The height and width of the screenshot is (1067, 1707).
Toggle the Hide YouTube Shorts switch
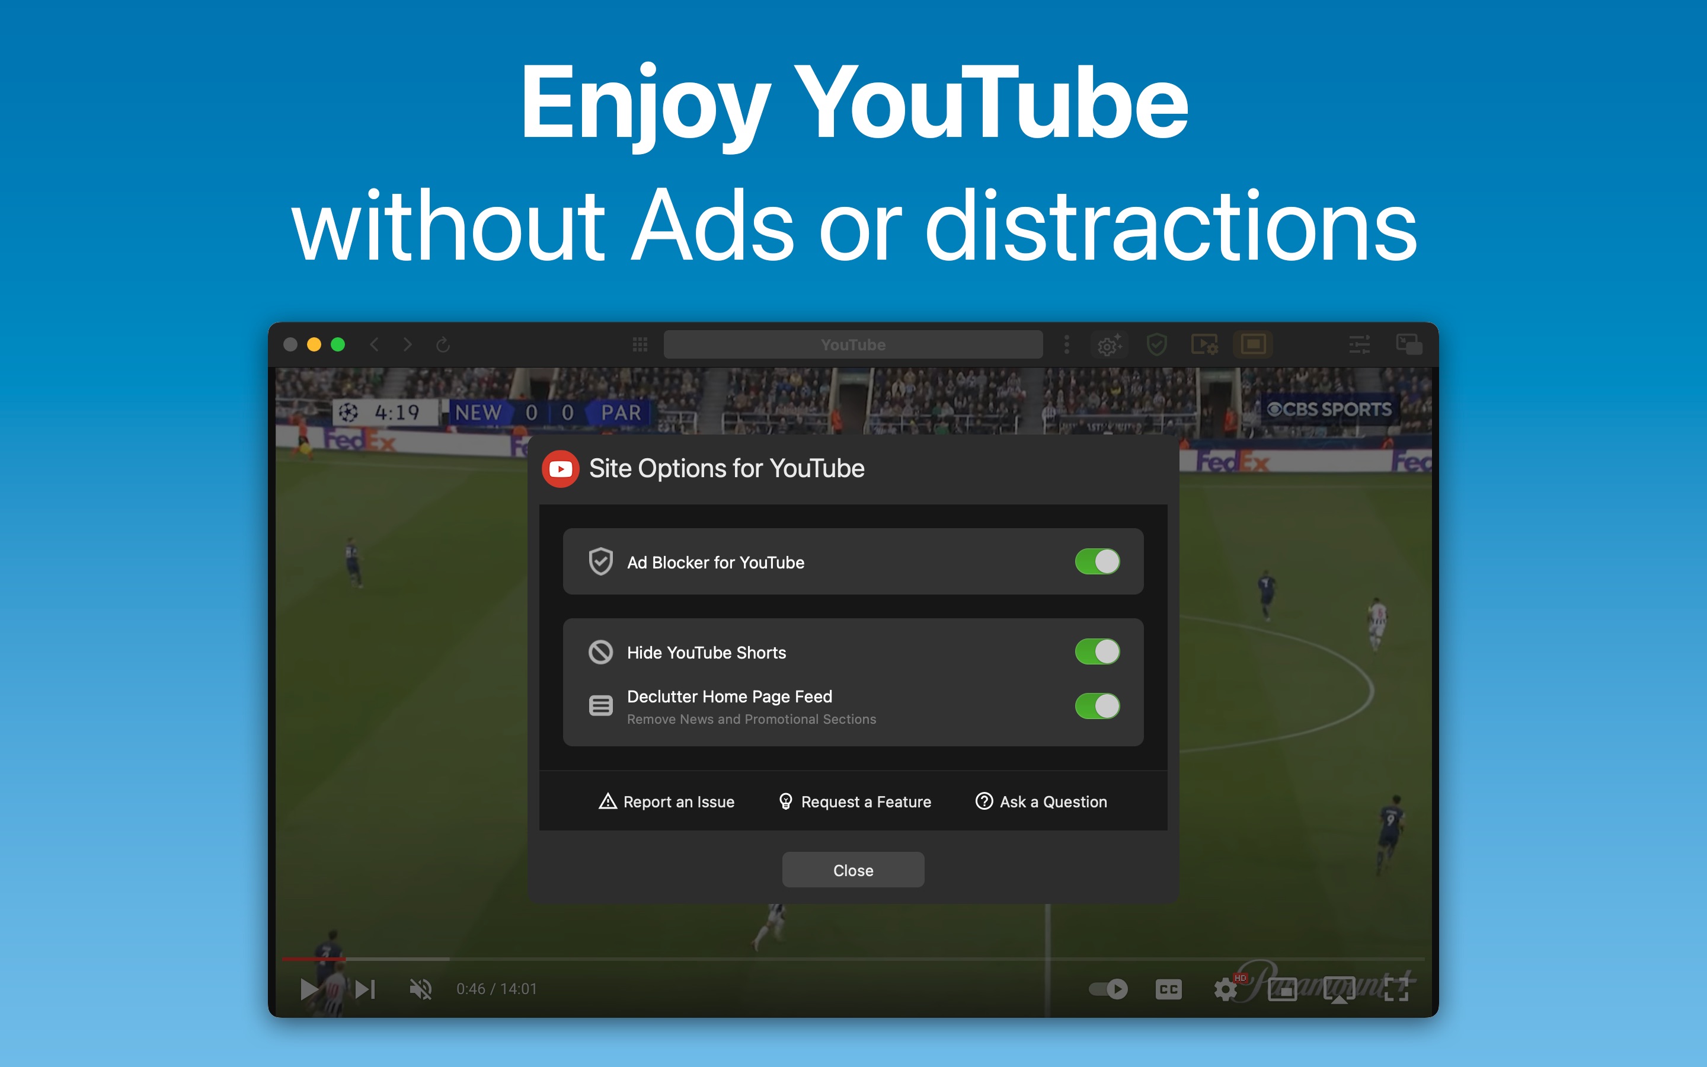pyautogui.click(x=1099, y=651)
